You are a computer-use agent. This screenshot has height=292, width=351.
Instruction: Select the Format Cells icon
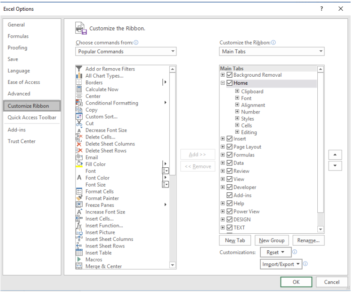point(79,192)
